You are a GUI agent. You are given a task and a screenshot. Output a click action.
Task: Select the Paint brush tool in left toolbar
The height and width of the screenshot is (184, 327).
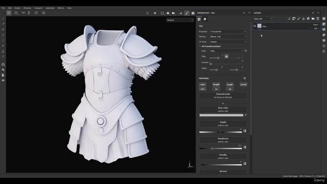(3, 19)
